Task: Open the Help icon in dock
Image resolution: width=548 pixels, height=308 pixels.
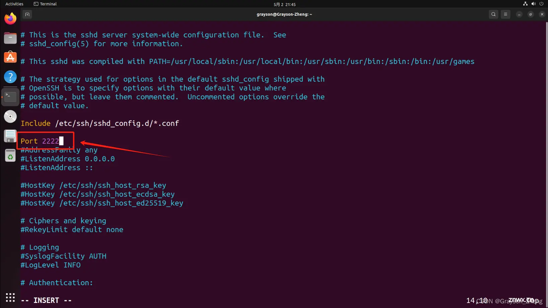Action: (x=10, y=77)
